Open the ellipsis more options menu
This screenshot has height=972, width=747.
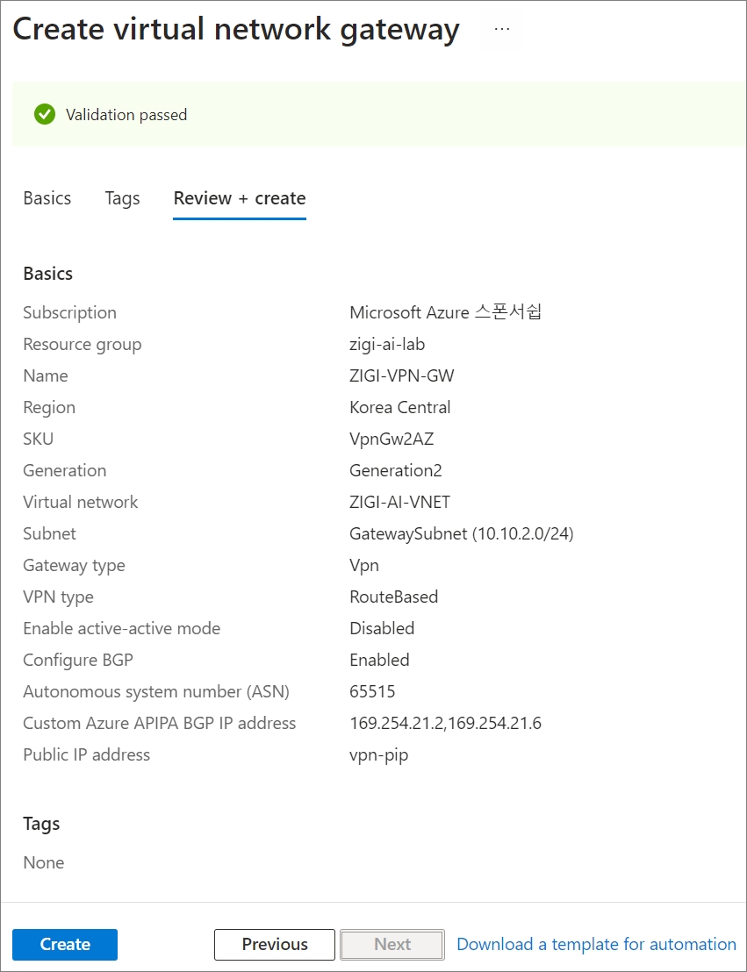click(x=502, y=29)
